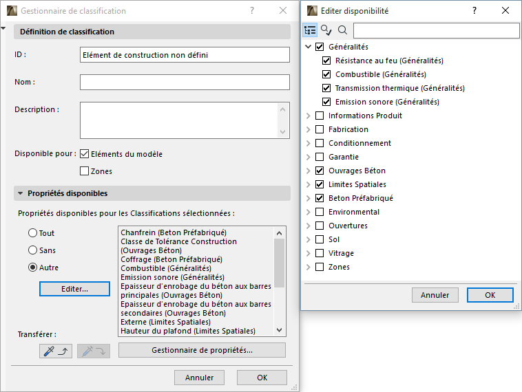Check the Zones availability checkbox in classification manager
Viewport: 522px width, 392px height.
coord(84,171)
